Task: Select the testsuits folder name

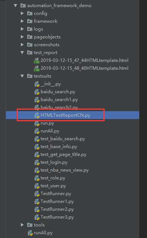Action: coord(42,76)
